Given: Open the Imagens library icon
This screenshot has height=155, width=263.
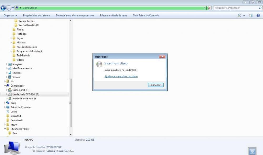Looking at the screenshot, I should 10,64.
